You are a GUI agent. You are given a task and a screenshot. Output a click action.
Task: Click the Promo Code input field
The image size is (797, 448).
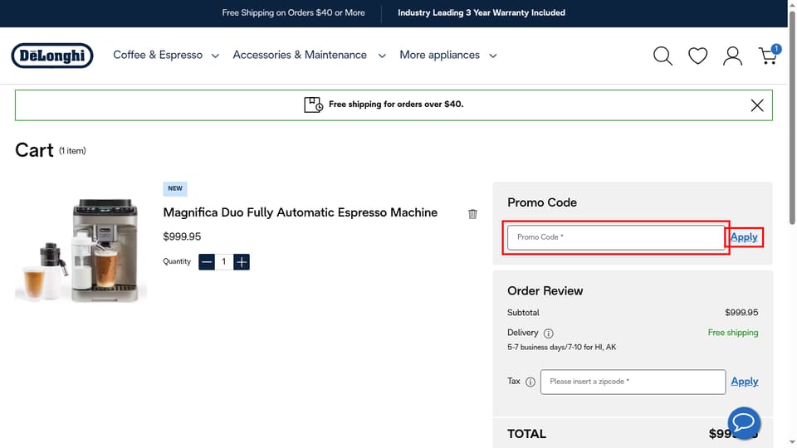coord(616,237)
